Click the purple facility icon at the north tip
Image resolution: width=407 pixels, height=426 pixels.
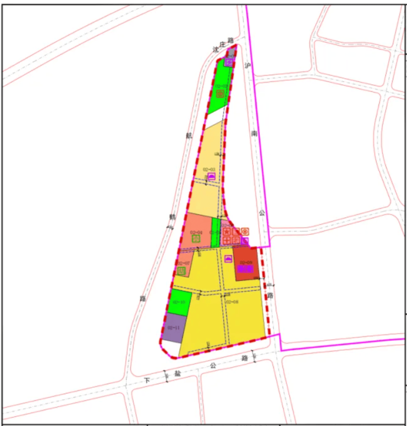click(229, 62)
